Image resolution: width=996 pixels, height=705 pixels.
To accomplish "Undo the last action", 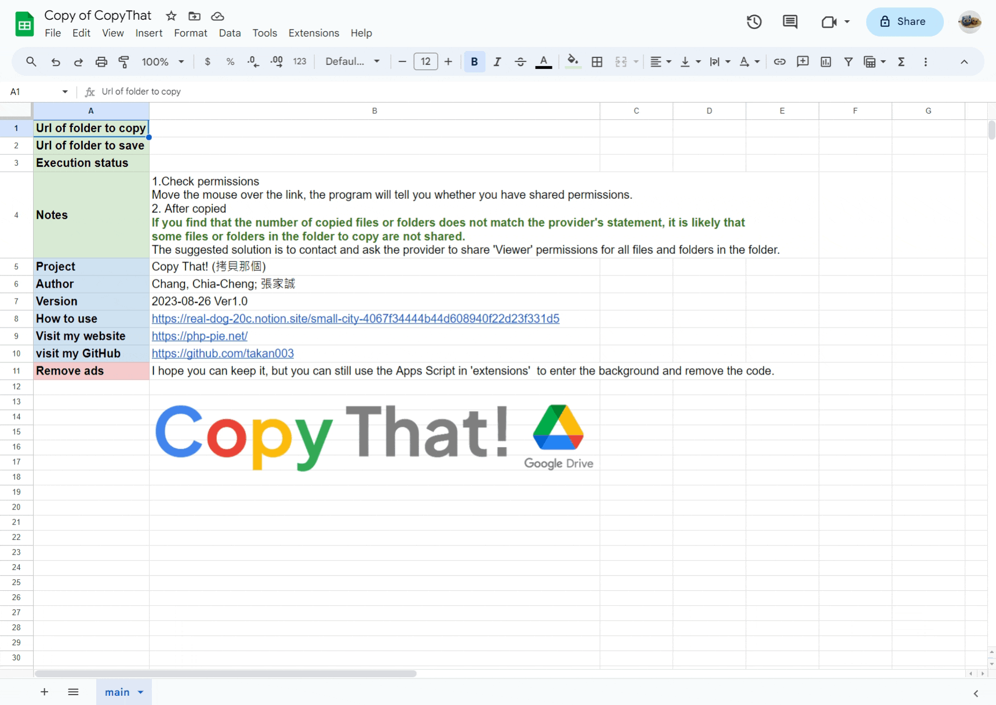I will 56,61.
